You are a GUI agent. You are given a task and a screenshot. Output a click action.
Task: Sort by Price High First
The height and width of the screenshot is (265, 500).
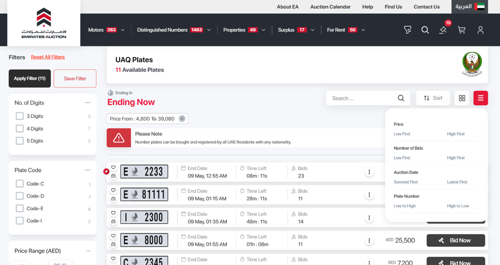[455, 134]
